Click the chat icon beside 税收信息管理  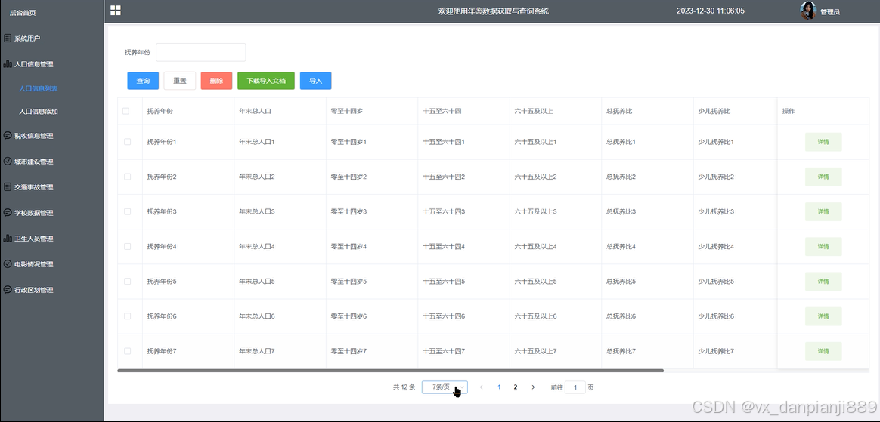tap(8, 136)
